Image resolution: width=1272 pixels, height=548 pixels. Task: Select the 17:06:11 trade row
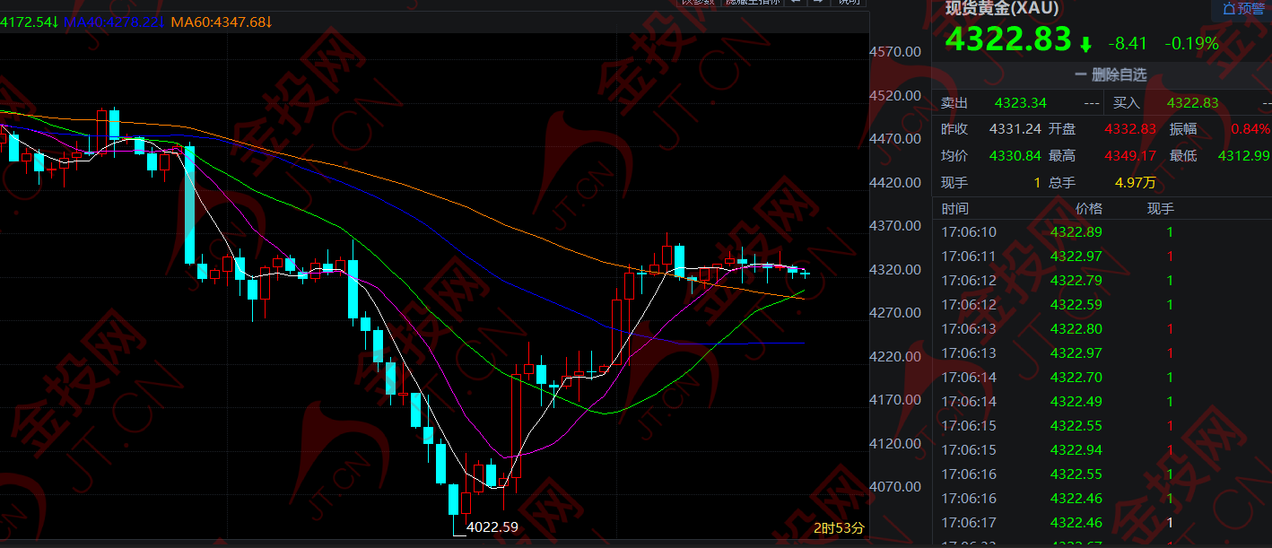point(1102,257)
